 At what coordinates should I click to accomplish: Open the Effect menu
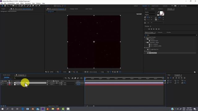pyautogui.click(x=22, y=3)
